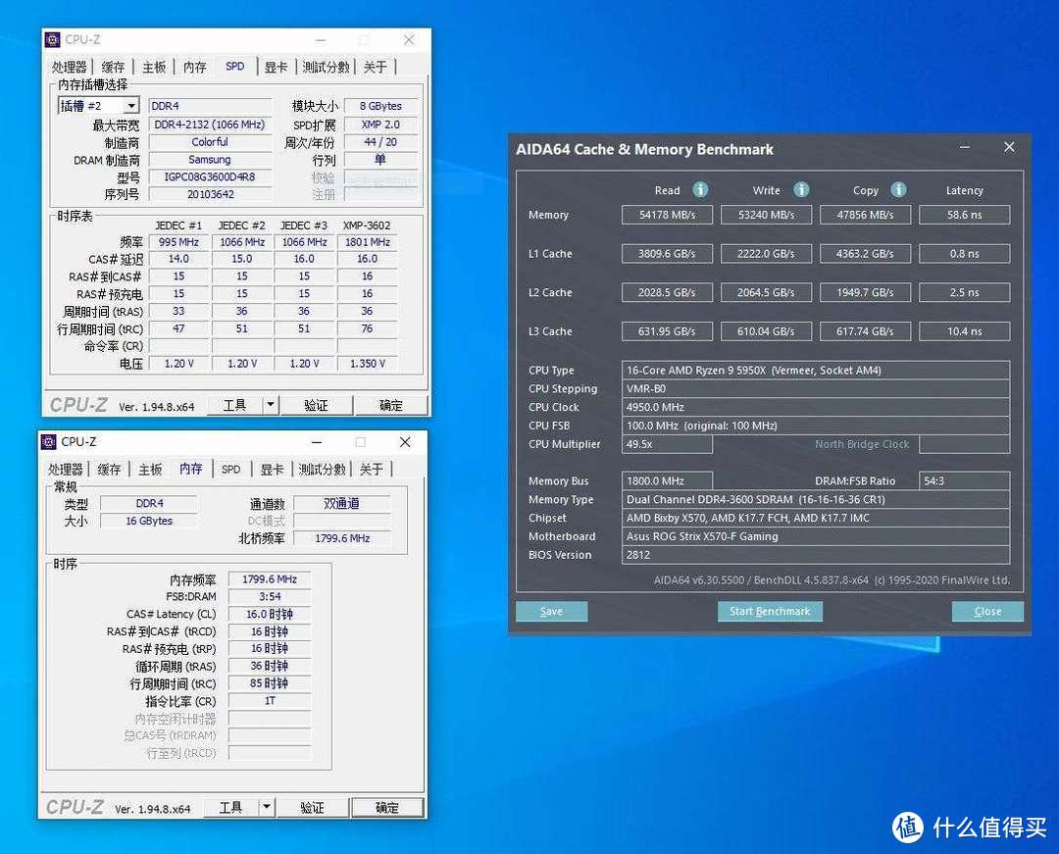
Task: Click Save button in AIDA64
Action: click(x=551, y=611)
